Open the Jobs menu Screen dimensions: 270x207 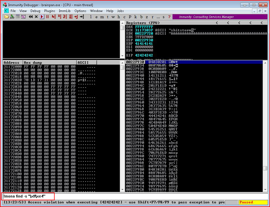click(x=120, y=11)
